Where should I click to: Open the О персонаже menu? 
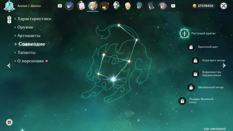31,61
